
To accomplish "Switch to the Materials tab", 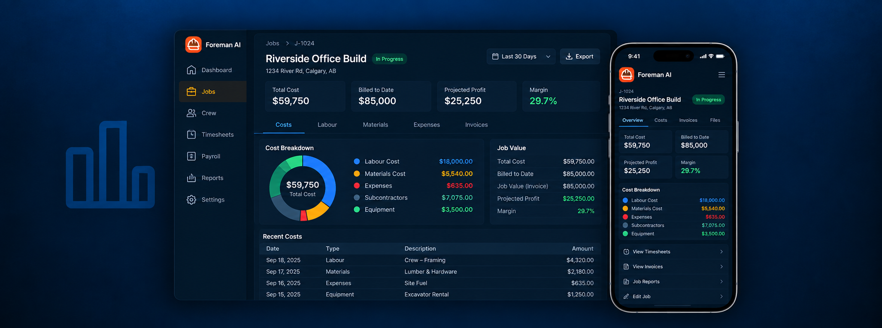I will pos(375,125).
